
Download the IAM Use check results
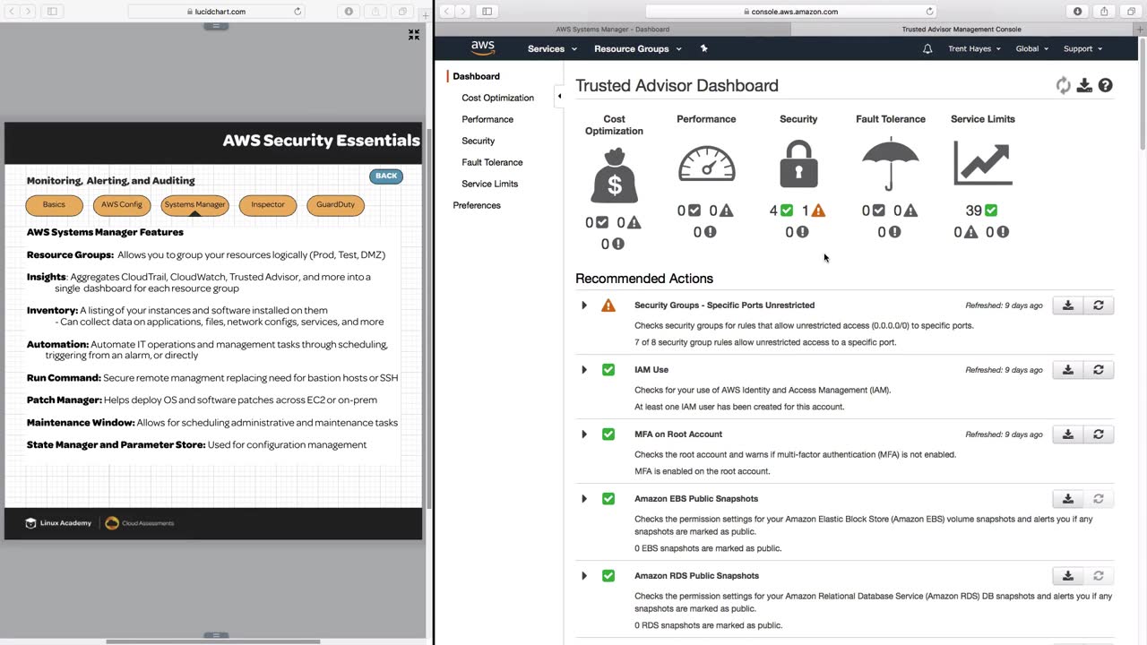[x=1068, y=370]
